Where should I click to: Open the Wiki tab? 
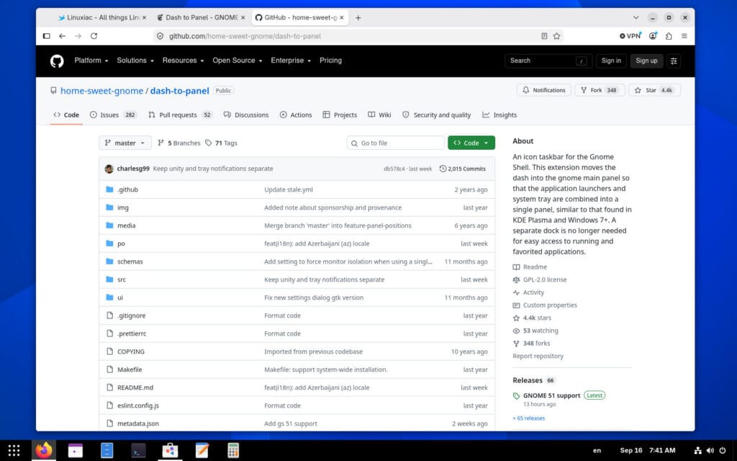click(379, 115)
